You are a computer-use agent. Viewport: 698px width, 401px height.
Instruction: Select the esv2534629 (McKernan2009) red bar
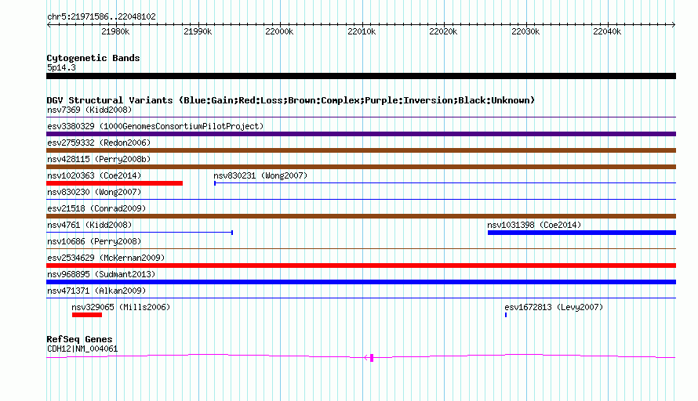(x=361, y=266)
